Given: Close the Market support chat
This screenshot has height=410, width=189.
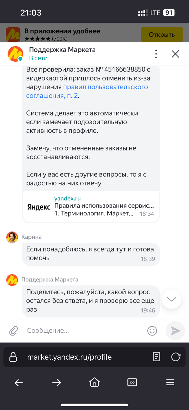Looking at the screenshot, I should click(x=175, y=54).
